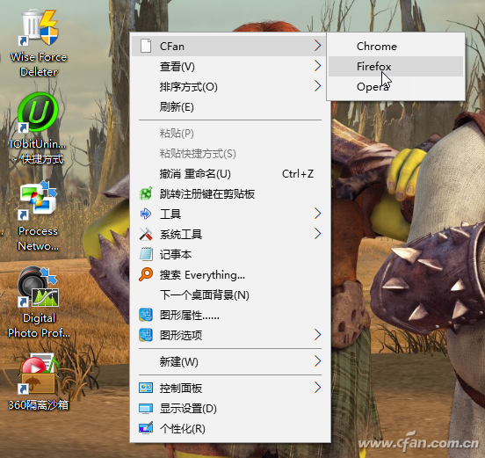Click the notepad icon beside 记事本
The width and height of the screenshot is (485, 458).
[x=146, y=254]
